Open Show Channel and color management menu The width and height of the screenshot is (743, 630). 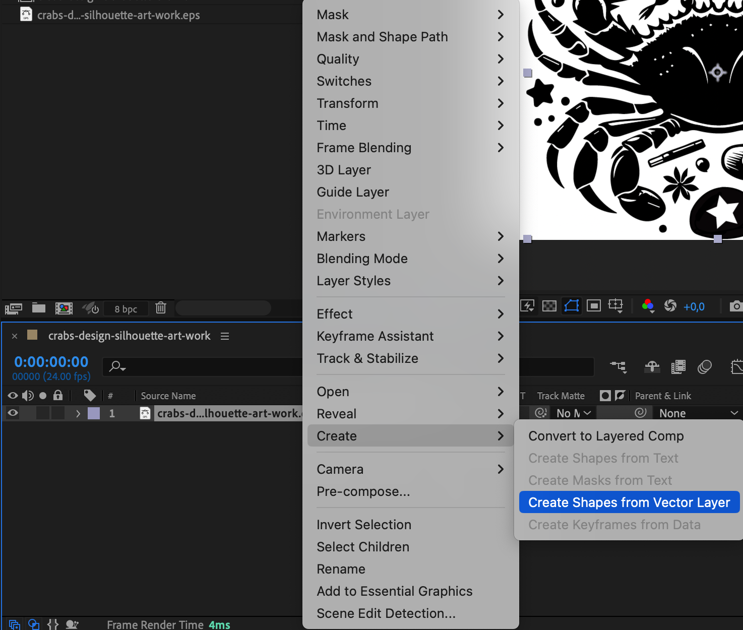point(648,306)
